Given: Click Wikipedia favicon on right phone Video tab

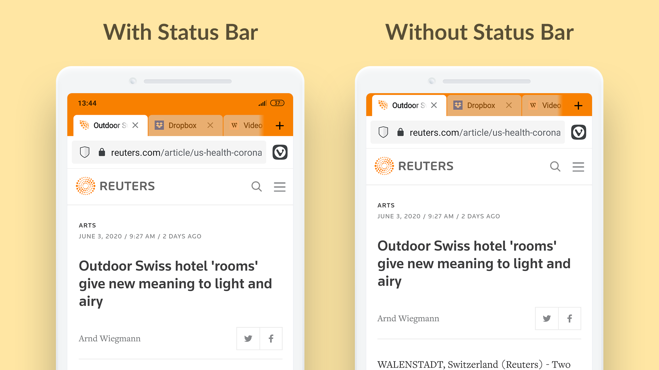Looking at the screenshot, I should point(533,105).
